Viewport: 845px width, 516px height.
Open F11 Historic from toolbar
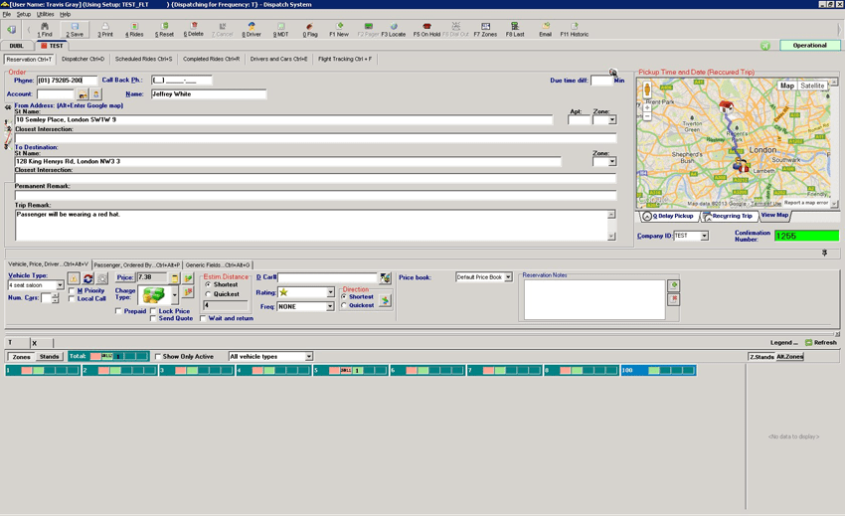pos(574,30)
